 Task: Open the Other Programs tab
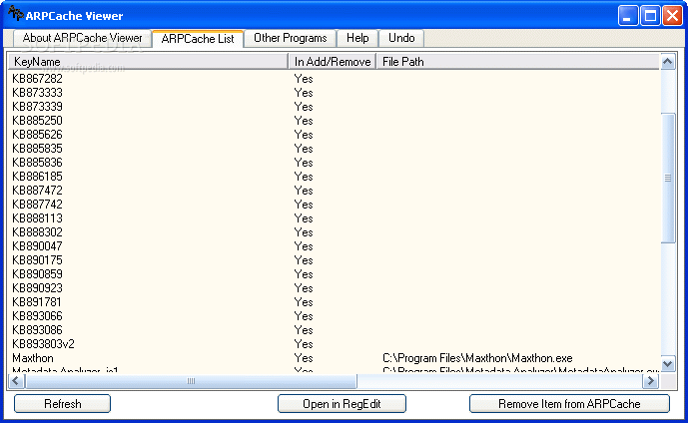pos(290,38)
